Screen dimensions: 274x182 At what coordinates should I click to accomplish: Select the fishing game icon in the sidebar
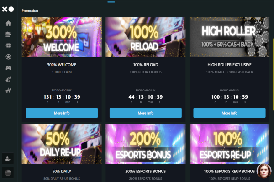tap(8, 79)
